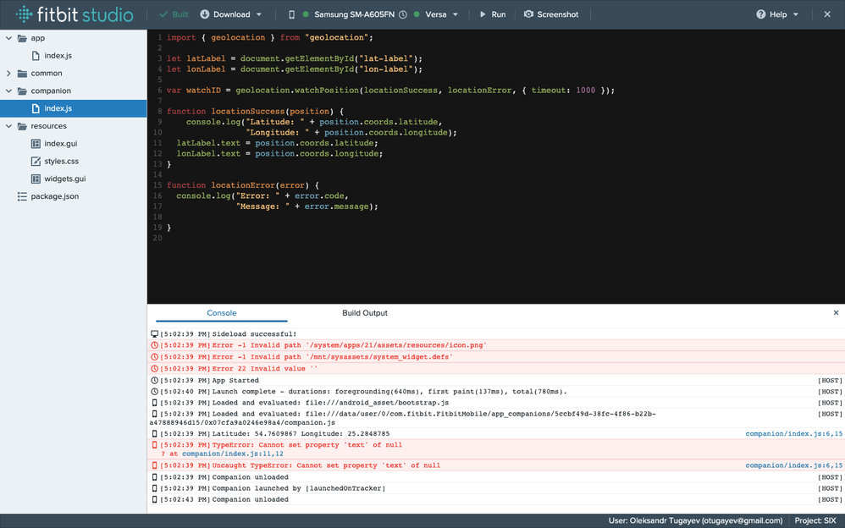Open the index.gui file

[60, 144]
